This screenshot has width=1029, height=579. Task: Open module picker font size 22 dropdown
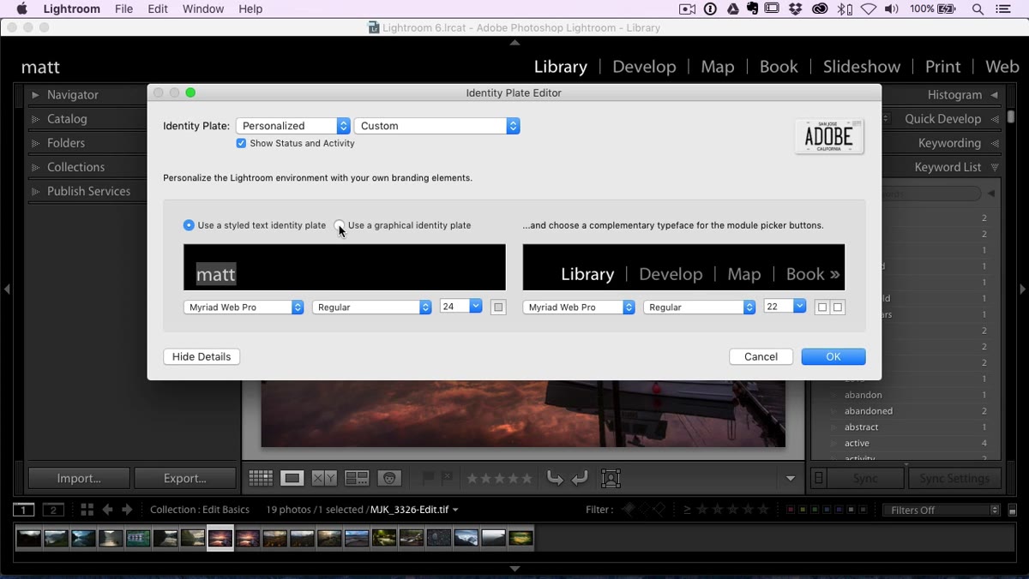coord(800,306)
